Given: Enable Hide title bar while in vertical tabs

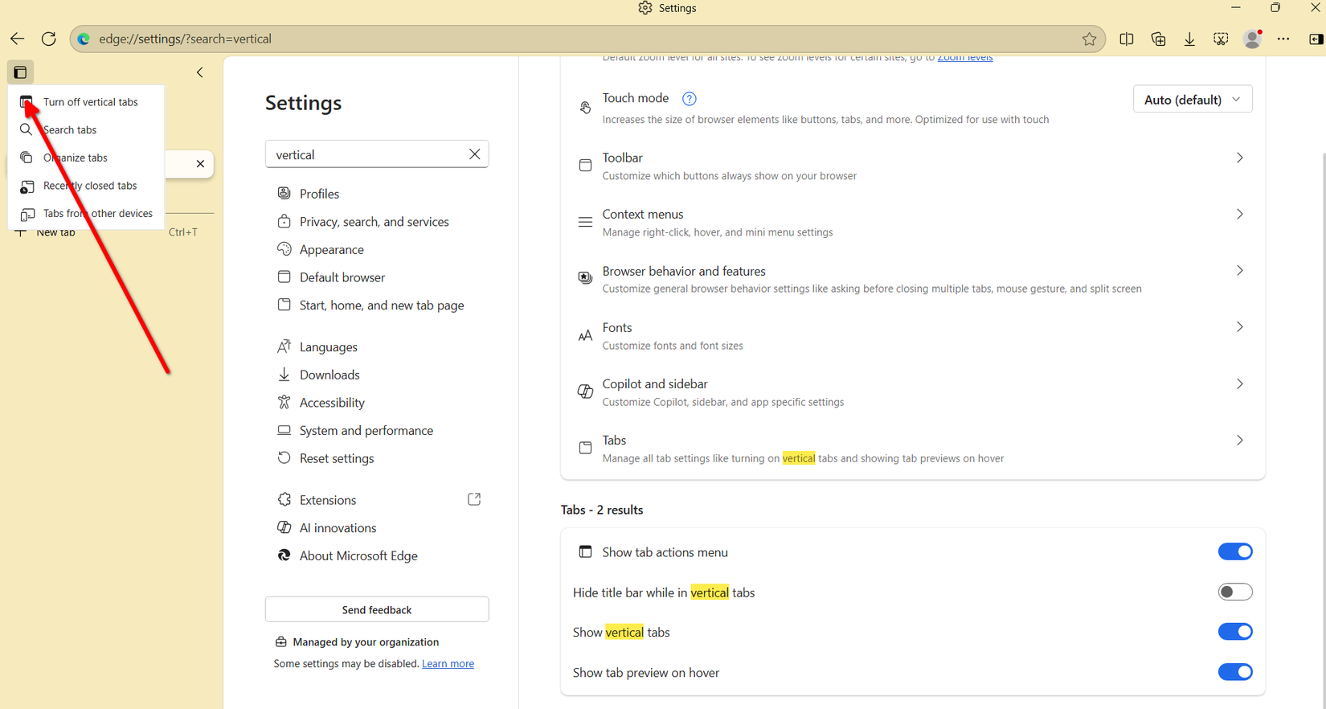Looking at the screenshot, I should [x=1235, y=592].
